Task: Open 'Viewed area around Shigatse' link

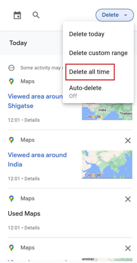Action: (x=35, y=101)
